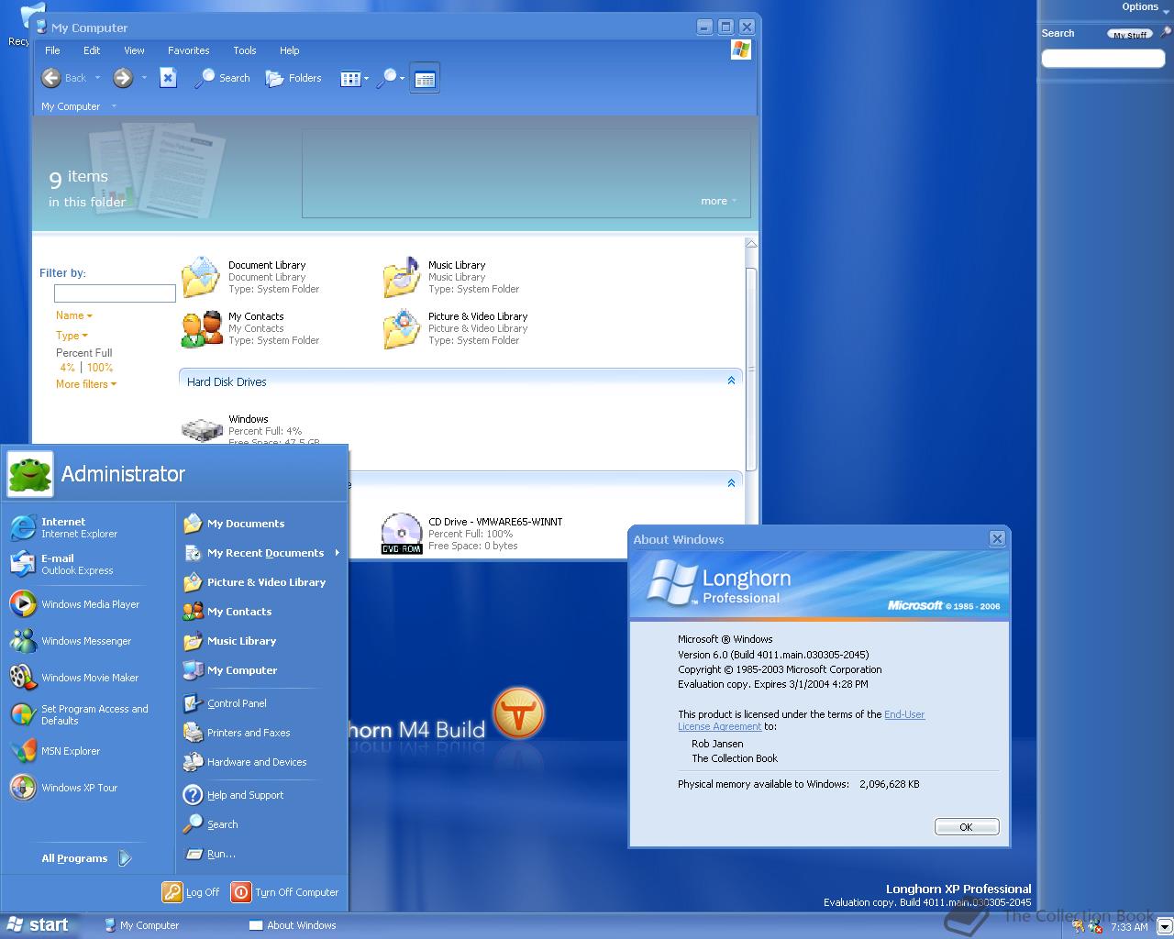Filter by 100% percent full
1174x939 pixels.
(x=100, y=368)
